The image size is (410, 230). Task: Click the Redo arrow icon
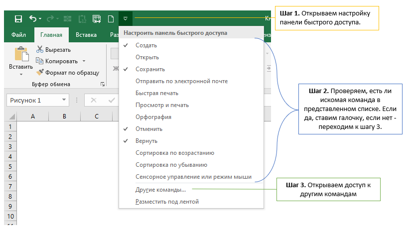tap(50, 18)
